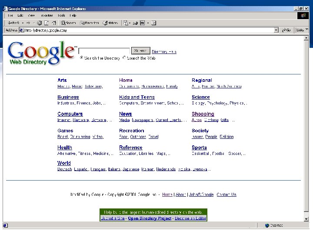The image size is (313, 235).
Task: Click the Internet zone globe in status bar
Action: [267, 225]
